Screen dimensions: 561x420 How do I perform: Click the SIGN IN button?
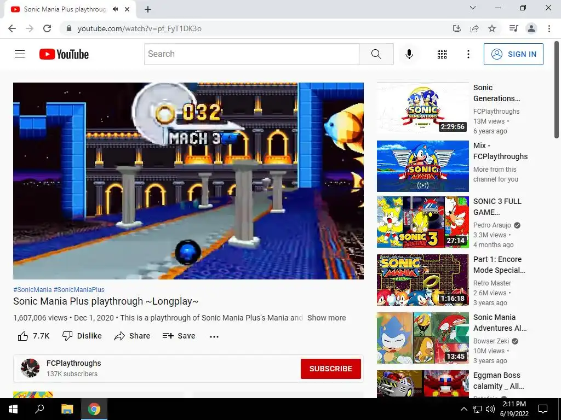click(513, 54)
